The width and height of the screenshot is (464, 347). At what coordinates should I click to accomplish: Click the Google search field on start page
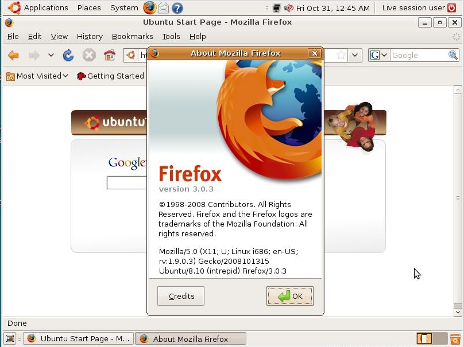(127, 182)
